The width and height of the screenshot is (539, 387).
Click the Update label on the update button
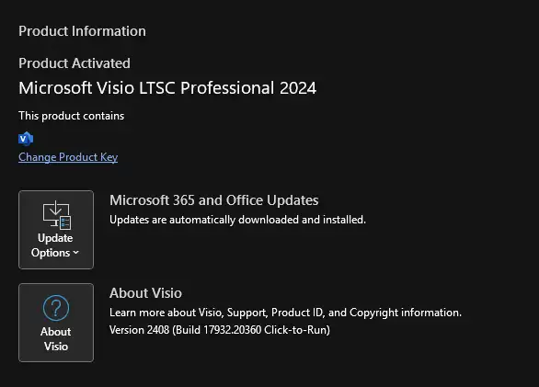55,238
